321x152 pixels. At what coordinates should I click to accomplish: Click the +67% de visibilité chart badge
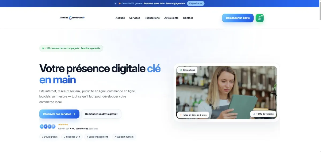[x=263, y=114]
